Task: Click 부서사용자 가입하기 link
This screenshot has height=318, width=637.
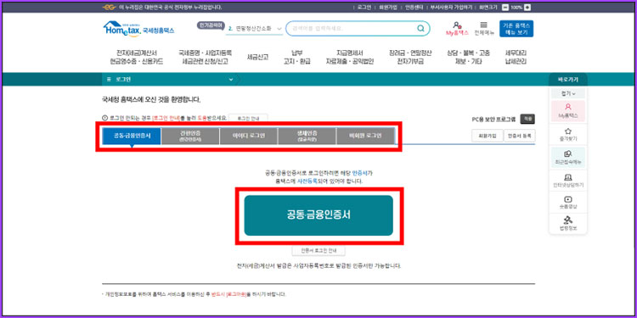Action: 451,8
